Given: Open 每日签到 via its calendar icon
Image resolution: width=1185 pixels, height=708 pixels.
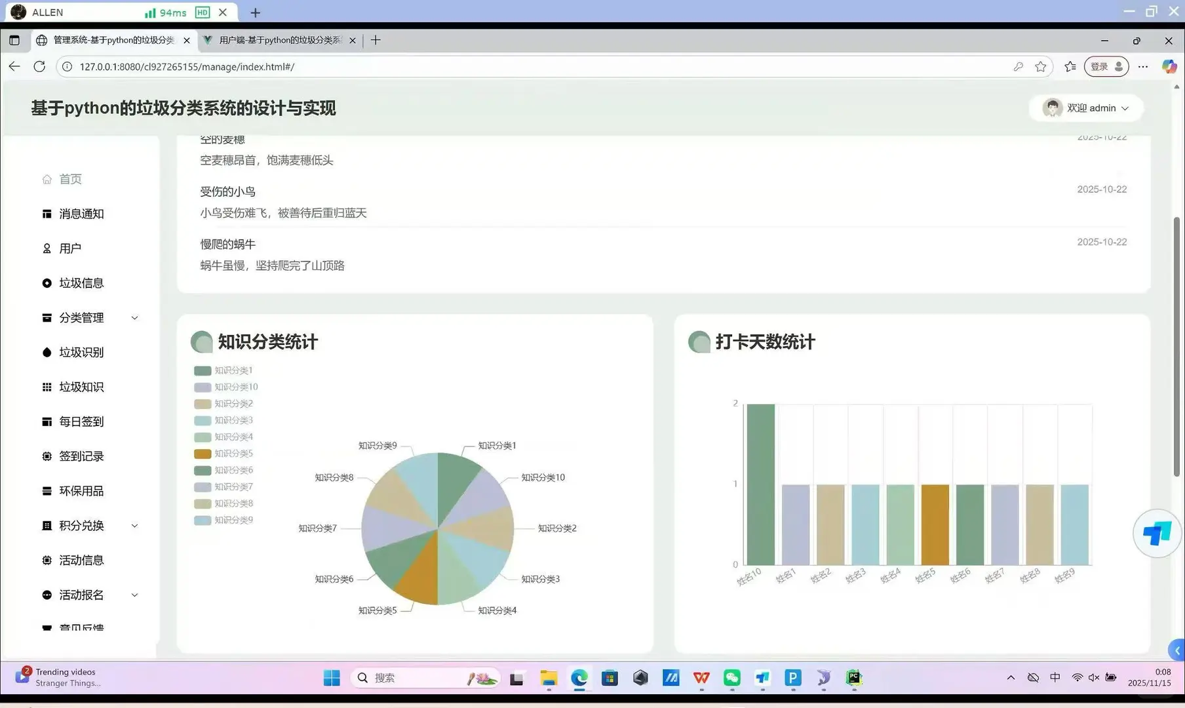Looking at the screenshot, I should (x=47, y=422).
